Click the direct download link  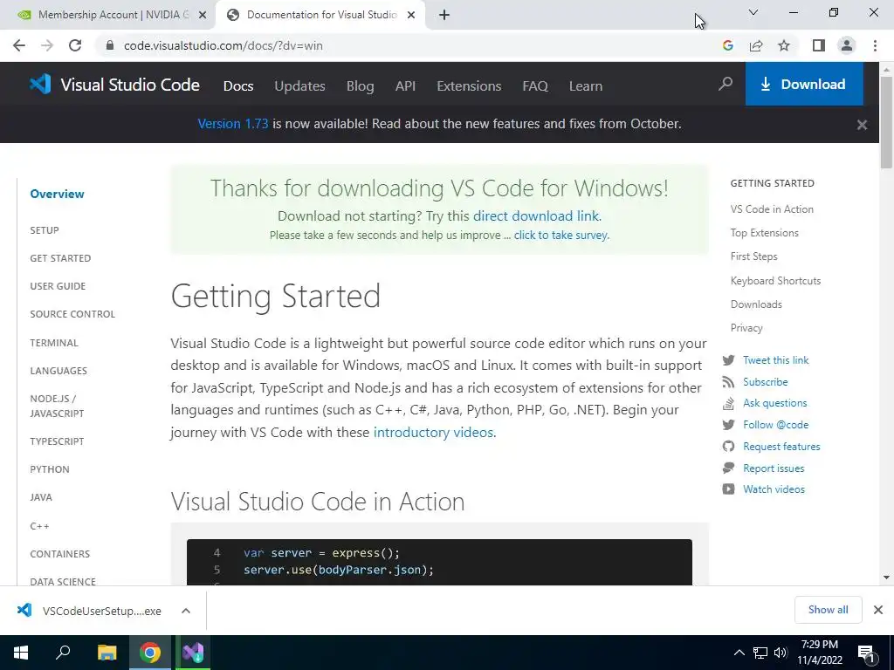(536, 216)
